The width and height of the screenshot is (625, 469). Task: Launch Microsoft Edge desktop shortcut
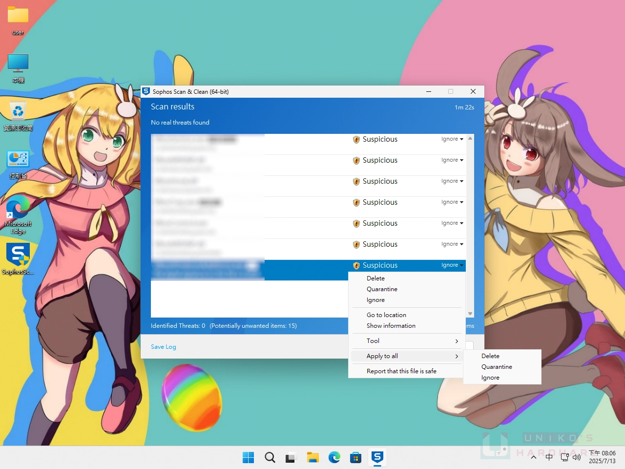pyautogui.click(x=18, y=215)
